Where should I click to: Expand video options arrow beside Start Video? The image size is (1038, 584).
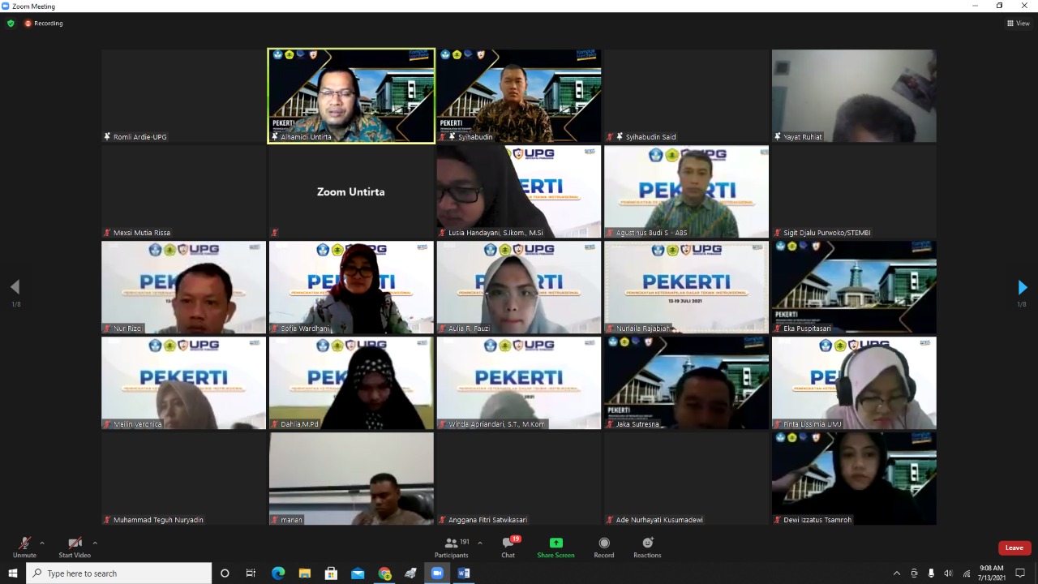[95, 543]
